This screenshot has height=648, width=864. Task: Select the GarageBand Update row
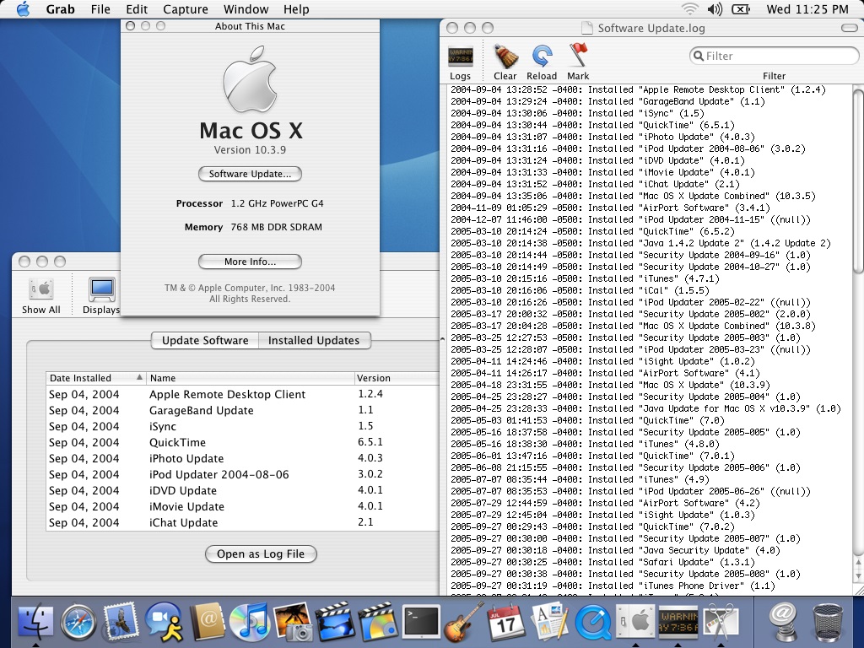pos(242,411)
